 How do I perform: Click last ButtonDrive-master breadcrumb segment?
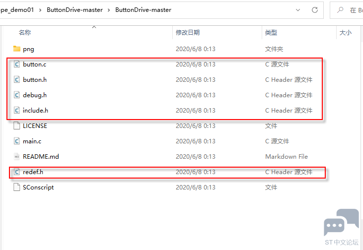(x=144, y=10)
